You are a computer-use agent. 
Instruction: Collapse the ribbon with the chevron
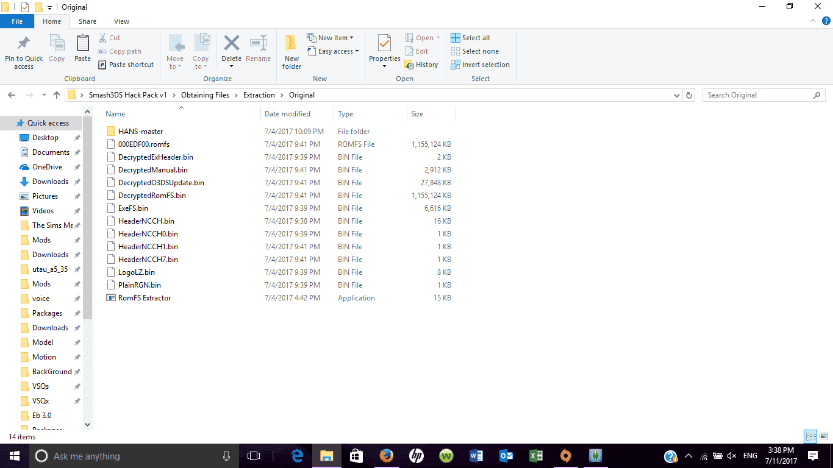pos(812,21)
